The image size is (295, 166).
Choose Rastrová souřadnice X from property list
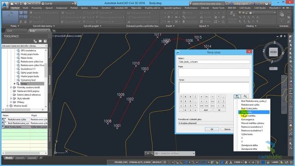point(252,127)
